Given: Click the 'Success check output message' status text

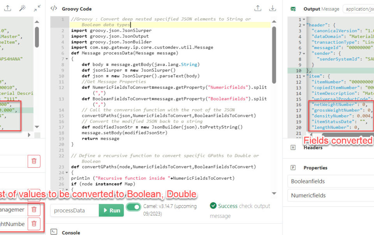Looking at the screenshot, I should pyautogui.click(x=240, y=211).
